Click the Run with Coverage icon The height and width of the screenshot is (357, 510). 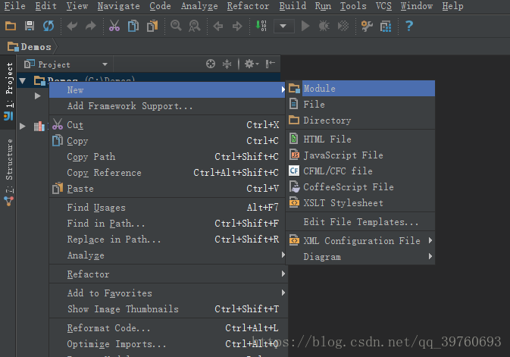(343, 26)
